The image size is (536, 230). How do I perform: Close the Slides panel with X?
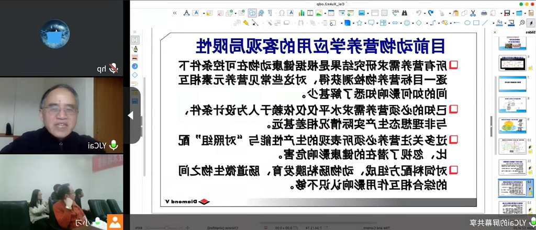[x=495, y=32]
